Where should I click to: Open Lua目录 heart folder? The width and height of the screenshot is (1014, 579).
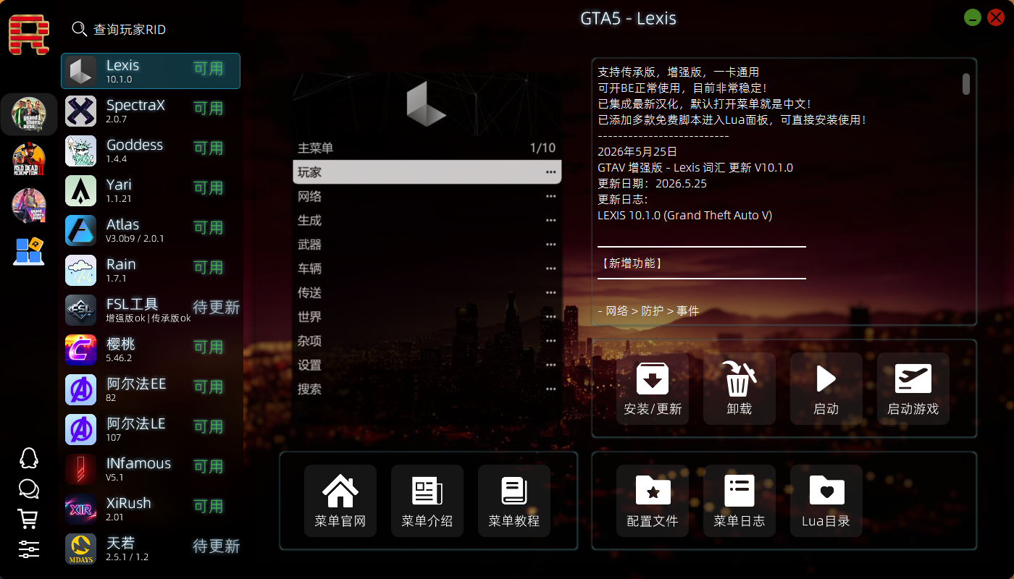(x=826, y=501)
